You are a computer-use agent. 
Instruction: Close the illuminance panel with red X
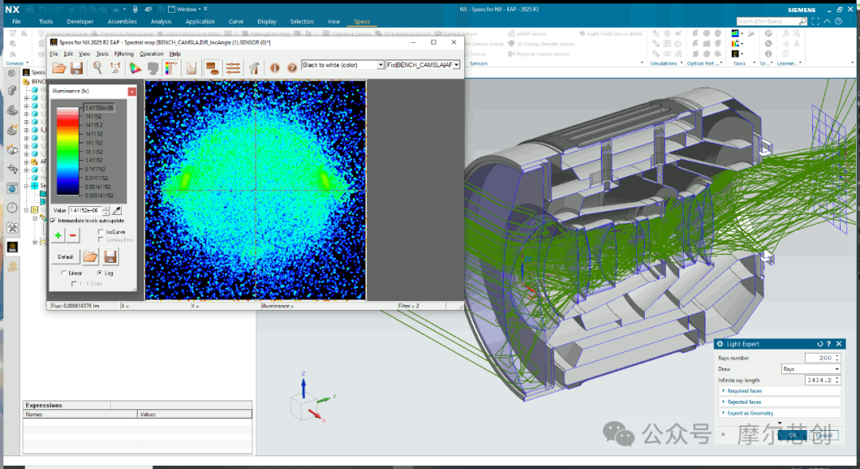click(131, 92)
